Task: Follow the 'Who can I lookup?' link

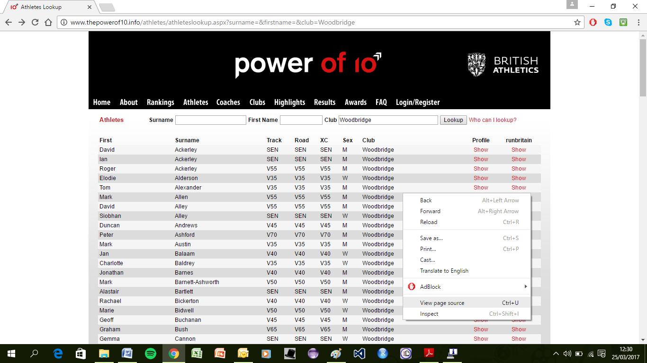Action: (493, 120)
